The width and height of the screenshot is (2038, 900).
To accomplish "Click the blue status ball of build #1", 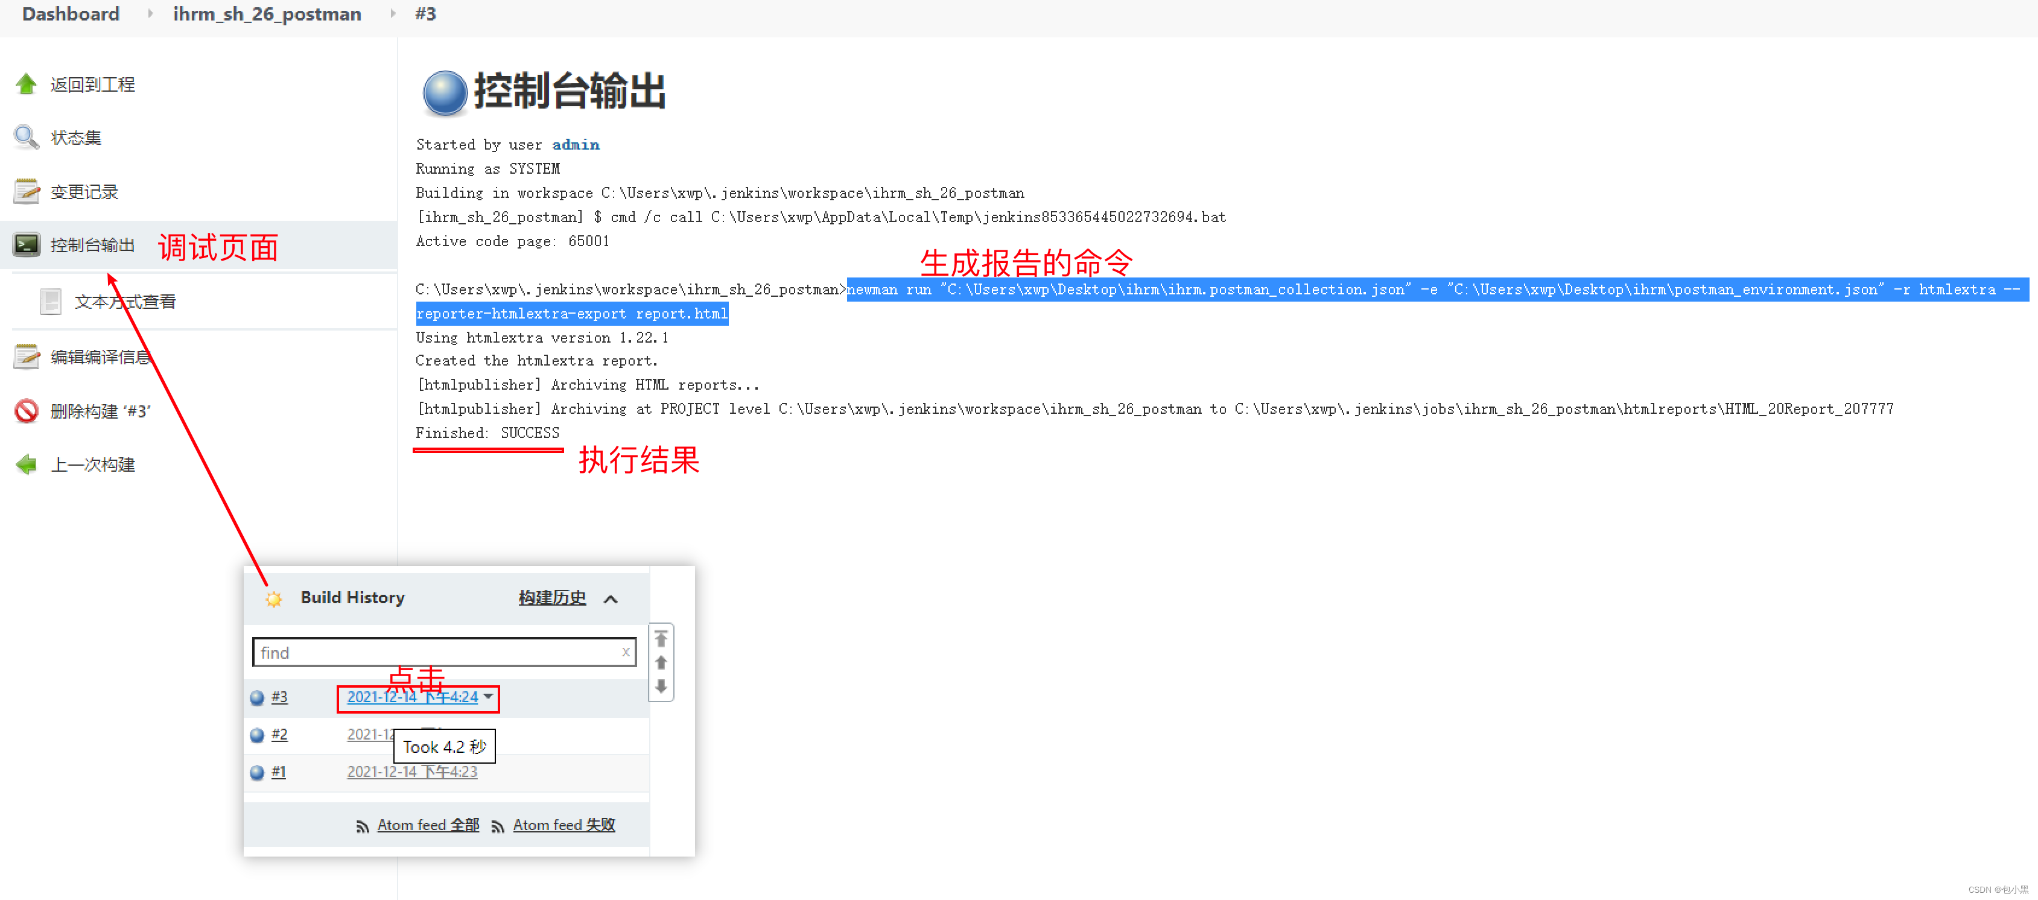I will click(257, 773).
